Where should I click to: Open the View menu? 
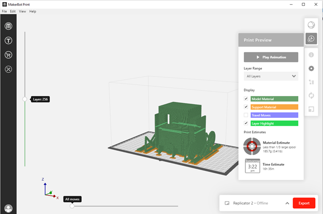point(22,11)
